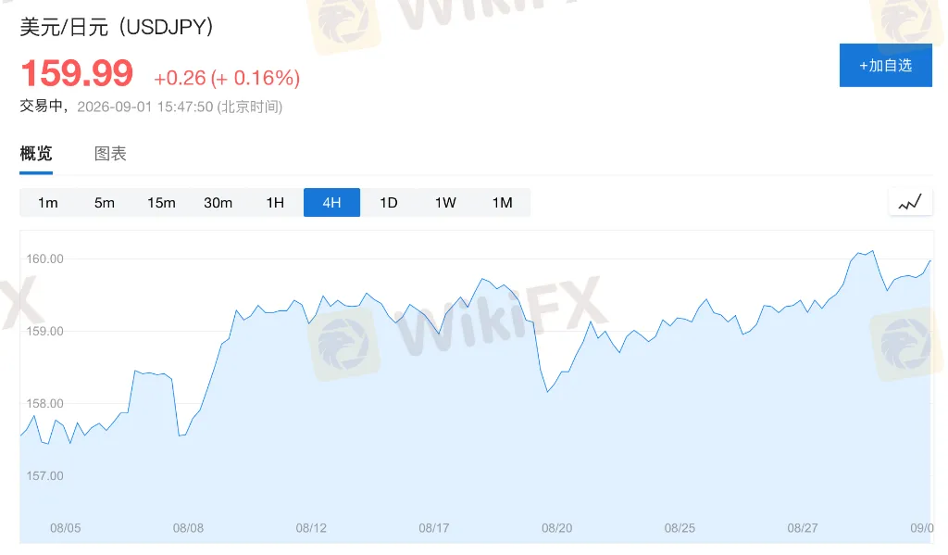Choose the 15m interval
Viewport: 948px width, 555px height.
(x=161, y=203)
